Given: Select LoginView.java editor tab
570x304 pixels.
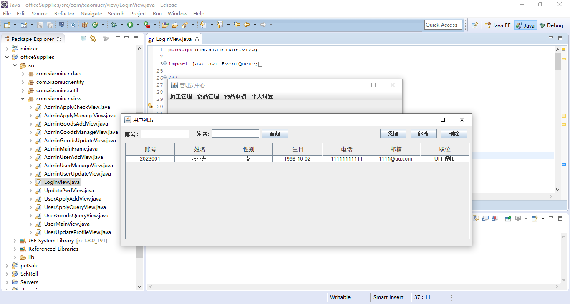Looking at the screenshot, I should click(174, 39).
